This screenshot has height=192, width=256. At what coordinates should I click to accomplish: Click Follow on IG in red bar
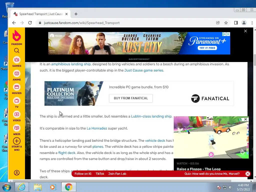pyautogui.click(x=83, y=174)
